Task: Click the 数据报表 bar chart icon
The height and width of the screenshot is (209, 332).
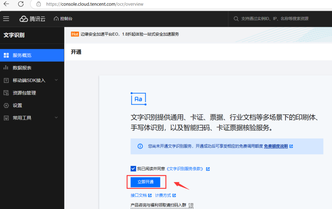Action: click(6, 68)
